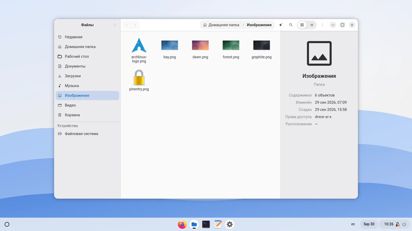Image resolution: width=412 pixels, height=231 pixels.
Task: Open Settings gear in the taskbar
Action: [x=230, y=224]
